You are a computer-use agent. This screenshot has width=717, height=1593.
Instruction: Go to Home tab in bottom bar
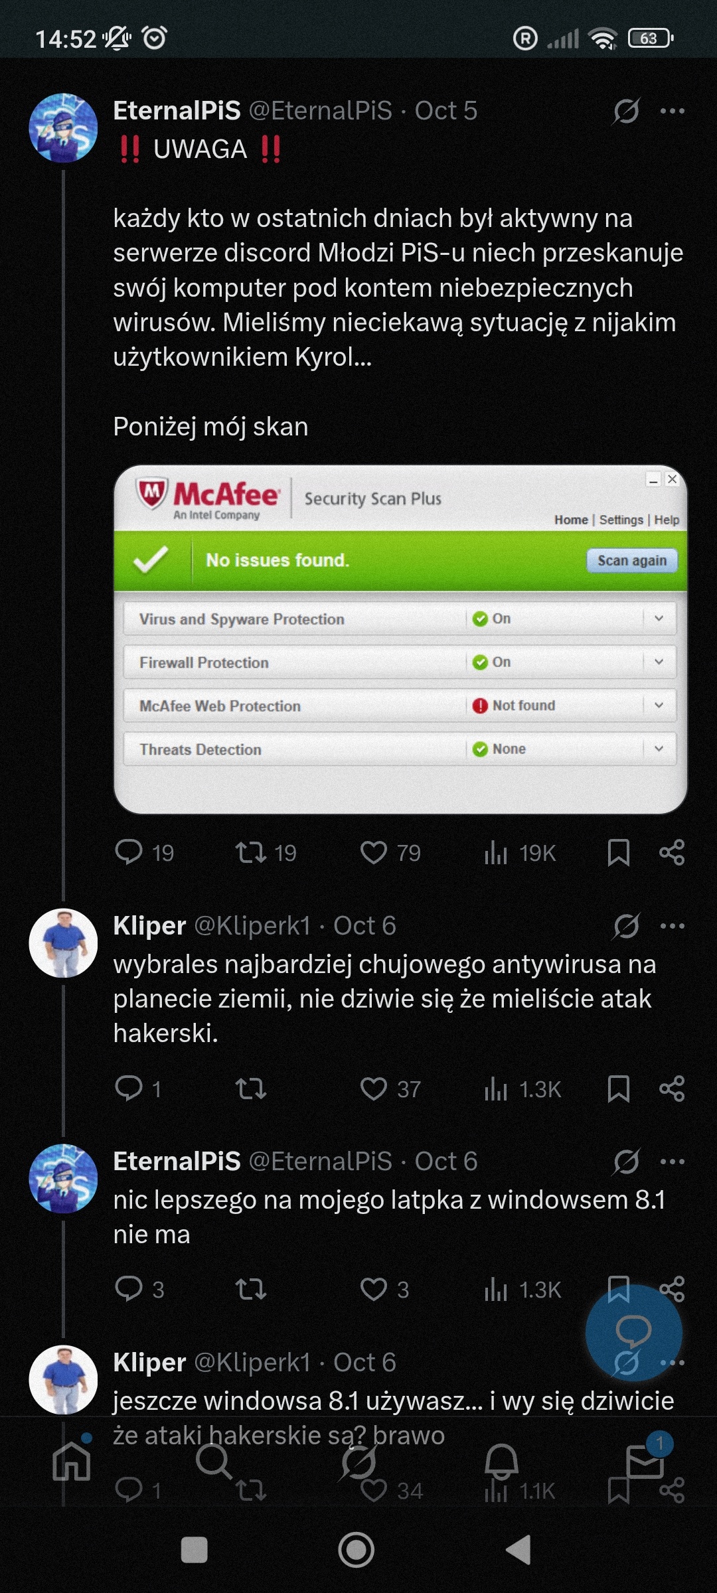[72, 1462]
